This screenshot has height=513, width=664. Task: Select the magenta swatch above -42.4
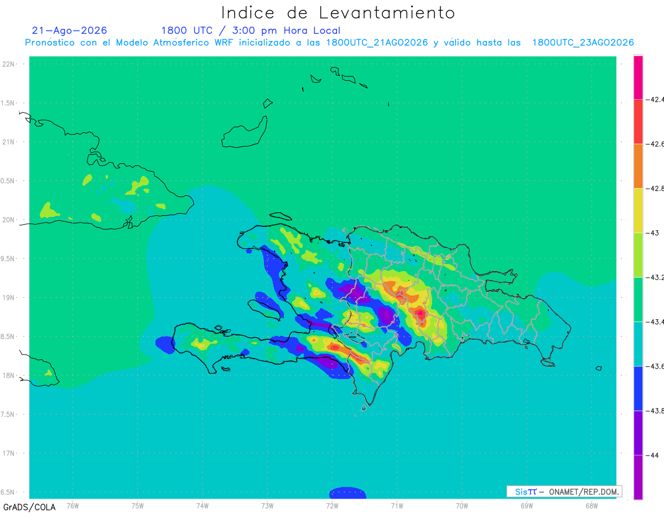point(638,77)
